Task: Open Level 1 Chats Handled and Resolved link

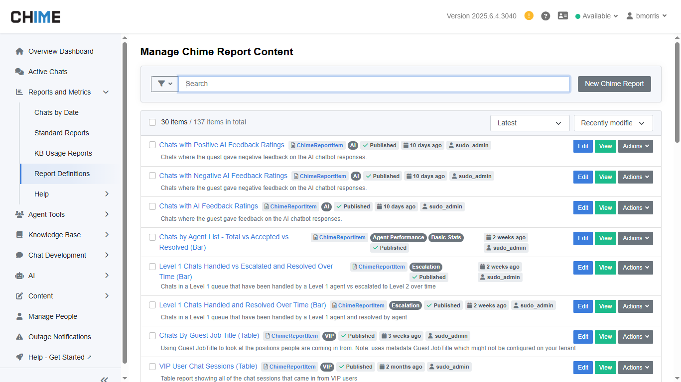Action: [x=243, y=305]
